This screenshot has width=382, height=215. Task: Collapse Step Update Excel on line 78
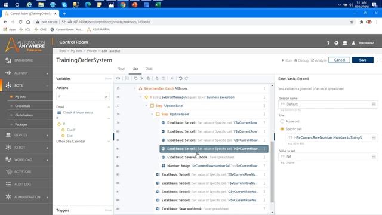152,114
